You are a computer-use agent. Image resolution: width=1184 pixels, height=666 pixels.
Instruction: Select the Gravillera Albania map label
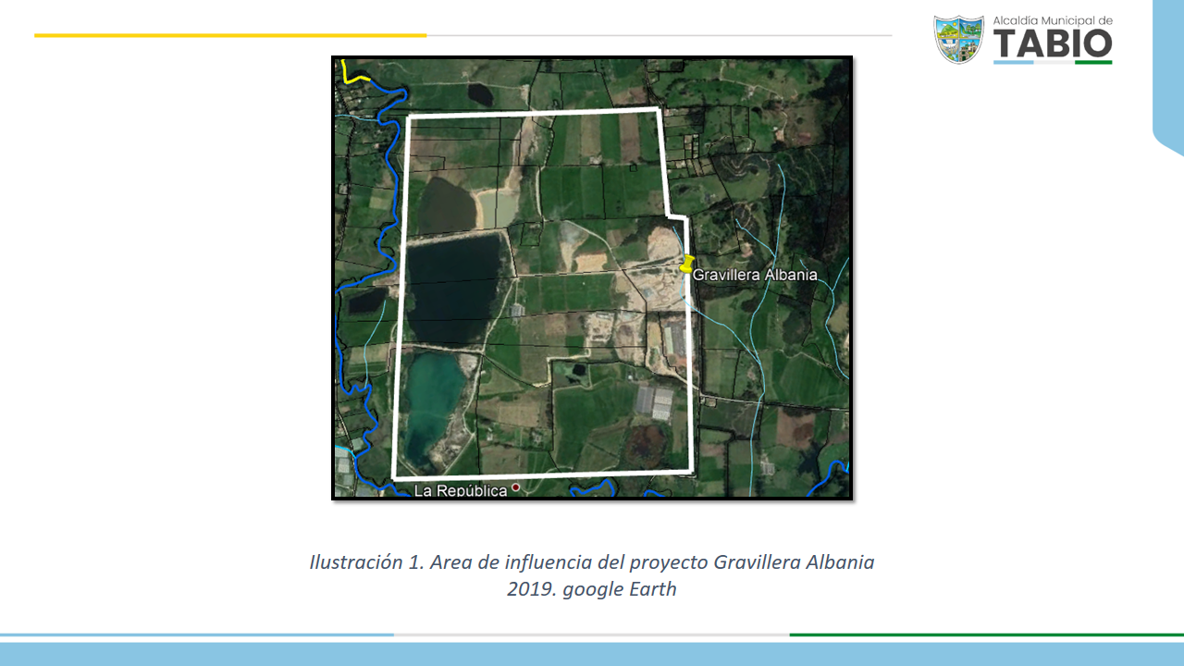[x=755, y=276]
